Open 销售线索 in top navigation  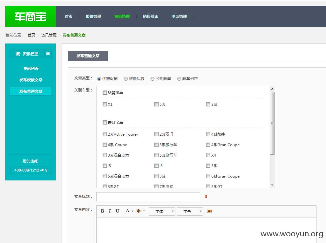[x=151, y=17]
